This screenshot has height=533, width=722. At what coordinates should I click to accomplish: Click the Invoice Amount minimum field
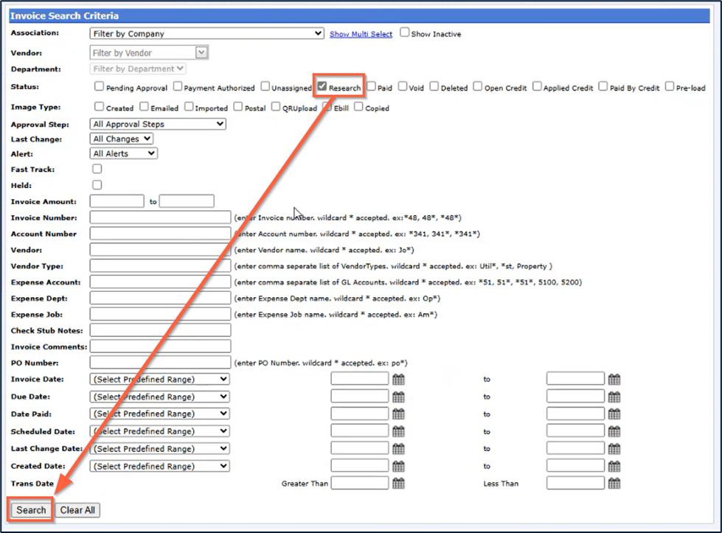click(x=117, y=201)
